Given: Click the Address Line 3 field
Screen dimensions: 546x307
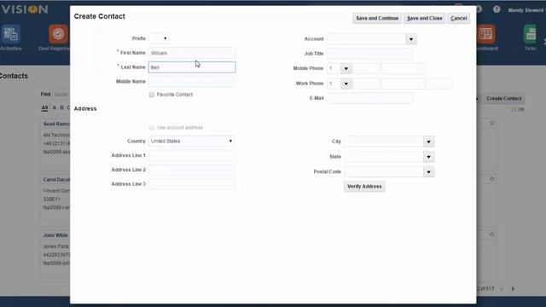Looking at the screenshot, I should pos(192,184).
